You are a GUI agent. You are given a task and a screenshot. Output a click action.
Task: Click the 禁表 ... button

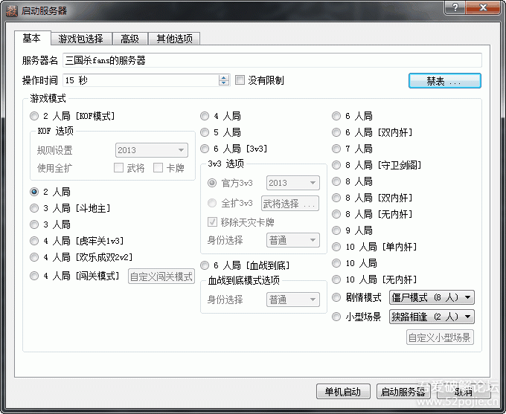444,80
